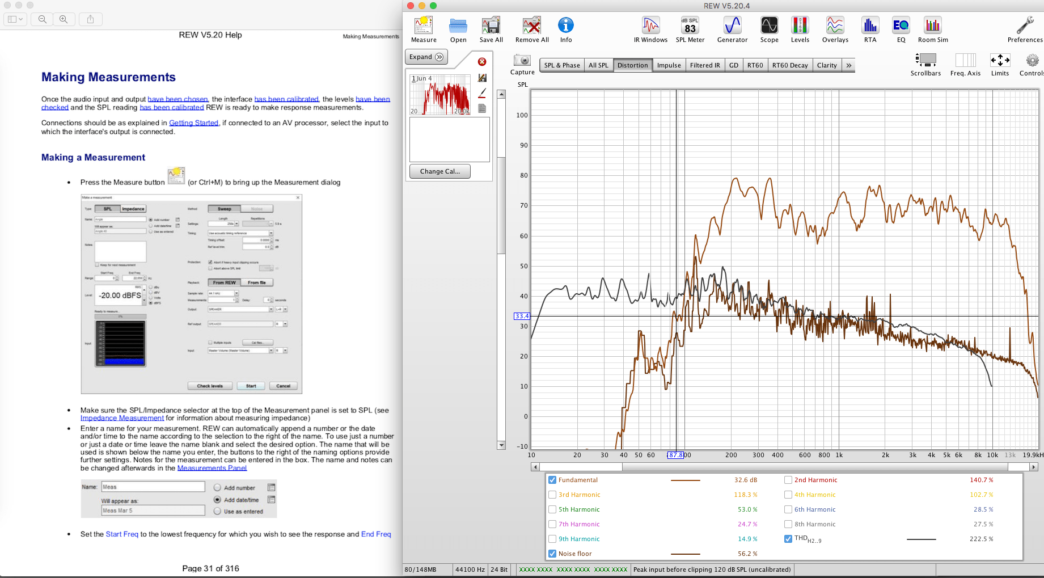This screenshot has height=578, width=1044.
Task: Open REW Preferences
Action: [x=1025, y=29]
